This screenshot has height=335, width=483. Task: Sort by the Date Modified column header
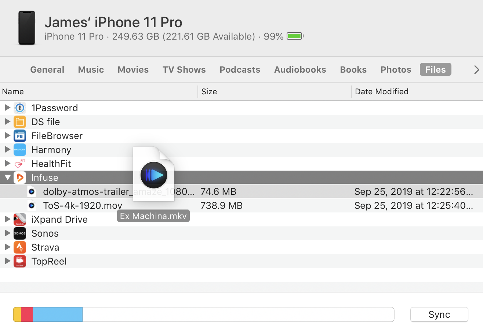(417, 91)
